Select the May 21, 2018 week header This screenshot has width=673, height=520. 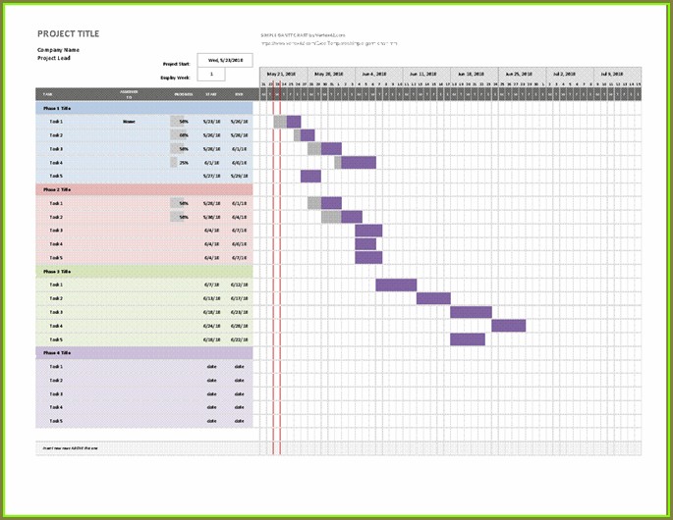click(x=284, y=74)
